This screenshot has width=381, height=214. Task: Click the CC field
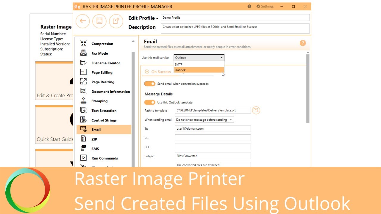[213, 138]
